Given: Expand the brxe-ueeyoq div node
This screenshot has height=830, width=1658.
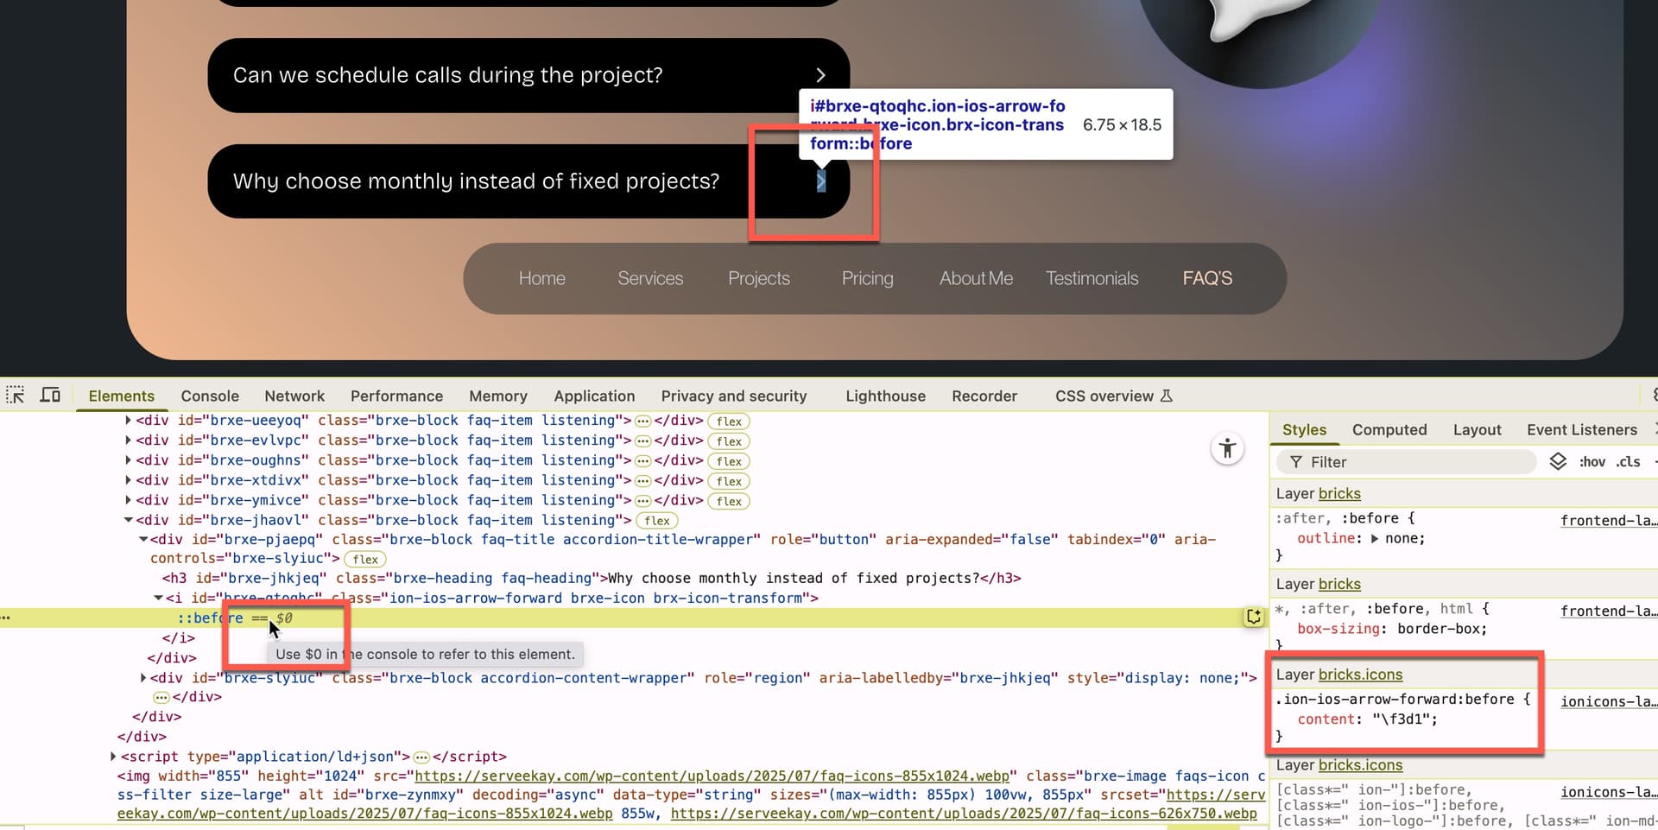Looking at the screenshot, I should click(x=128, y=421).
